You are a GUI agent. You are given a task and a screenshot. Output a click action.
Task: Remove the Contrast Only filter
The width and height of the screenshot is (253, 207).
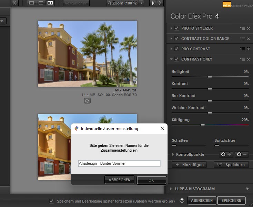click(x=249, y=59)
